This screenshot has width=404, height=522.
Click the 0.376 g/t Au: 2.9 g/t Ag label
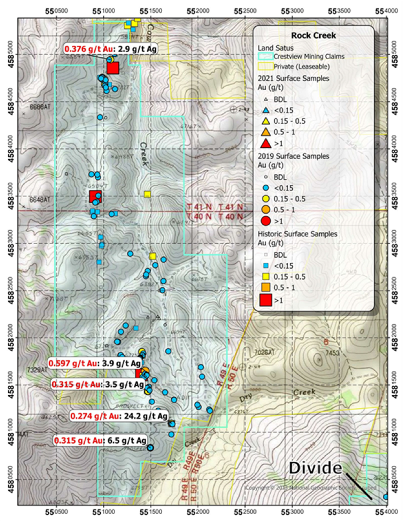point(111,49)
